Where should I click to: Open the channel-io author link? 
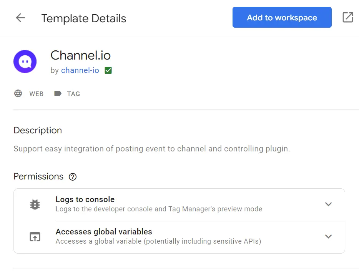(80, 70)
